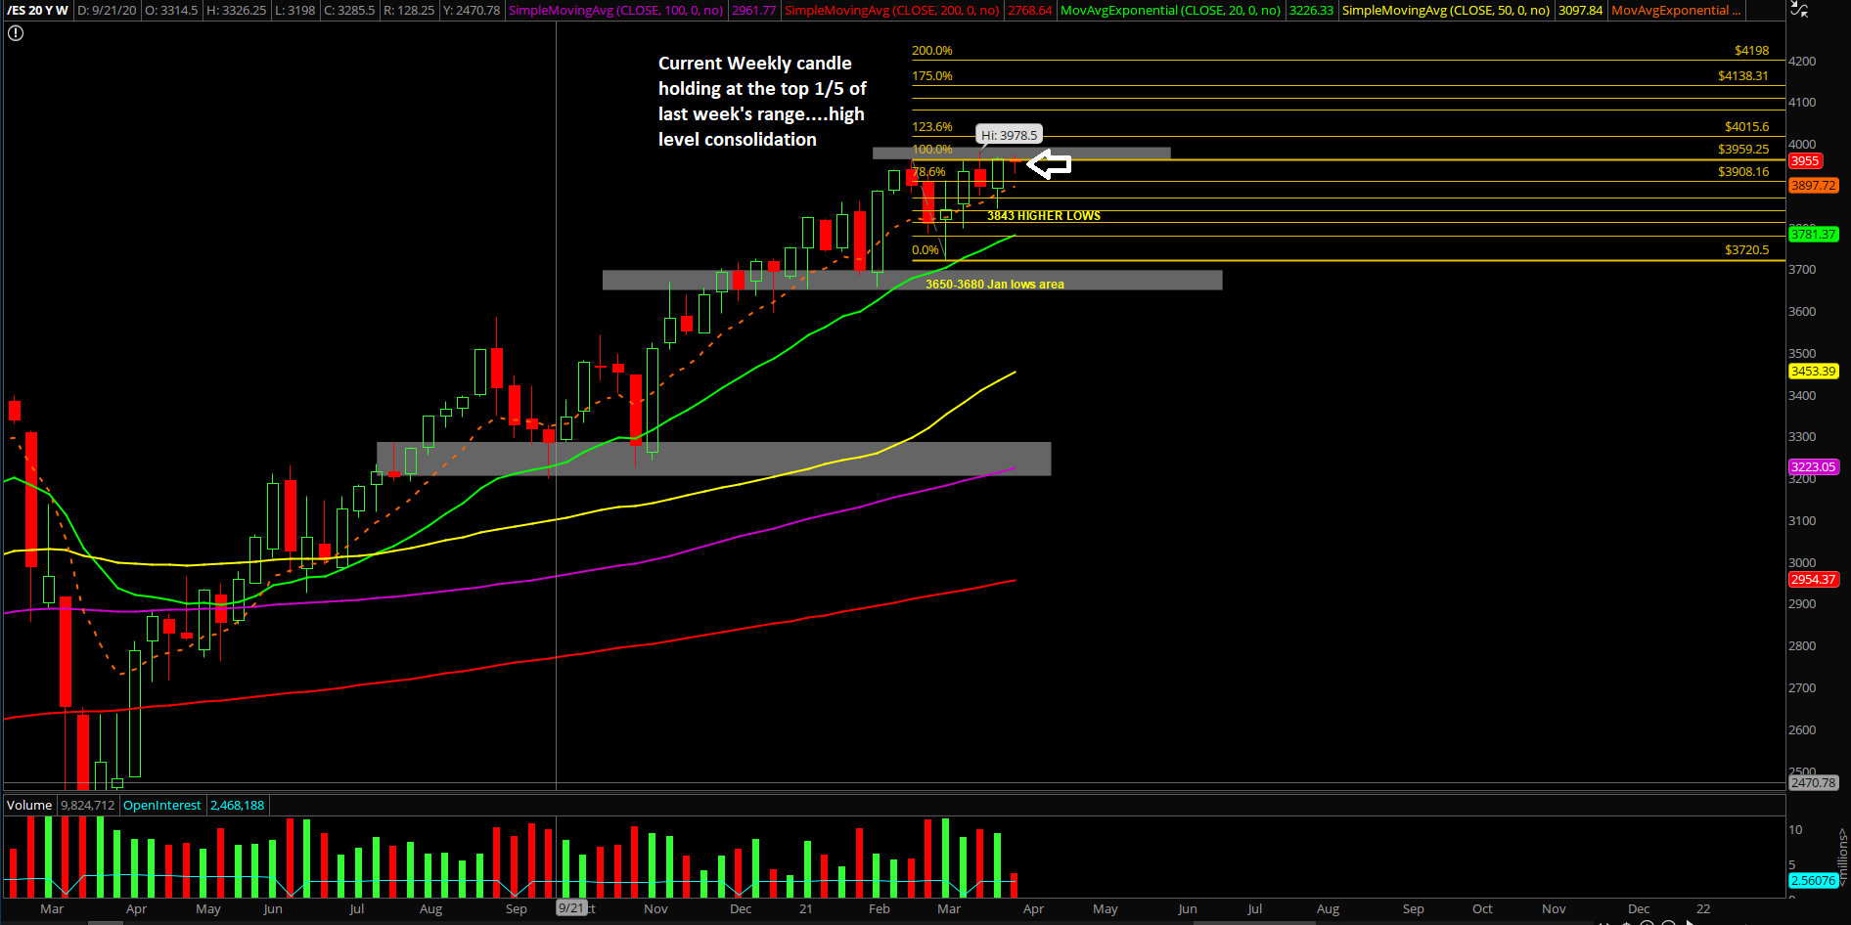Select the truncated orange MovAvgExponential label

[x=1676, y=10]
